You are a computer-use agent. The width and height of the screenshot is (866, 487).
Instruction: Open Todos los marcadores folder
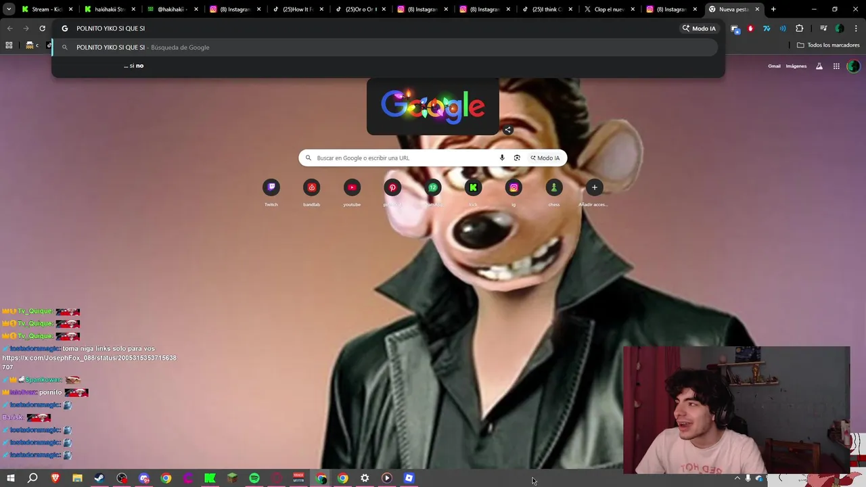coord(828,45)
